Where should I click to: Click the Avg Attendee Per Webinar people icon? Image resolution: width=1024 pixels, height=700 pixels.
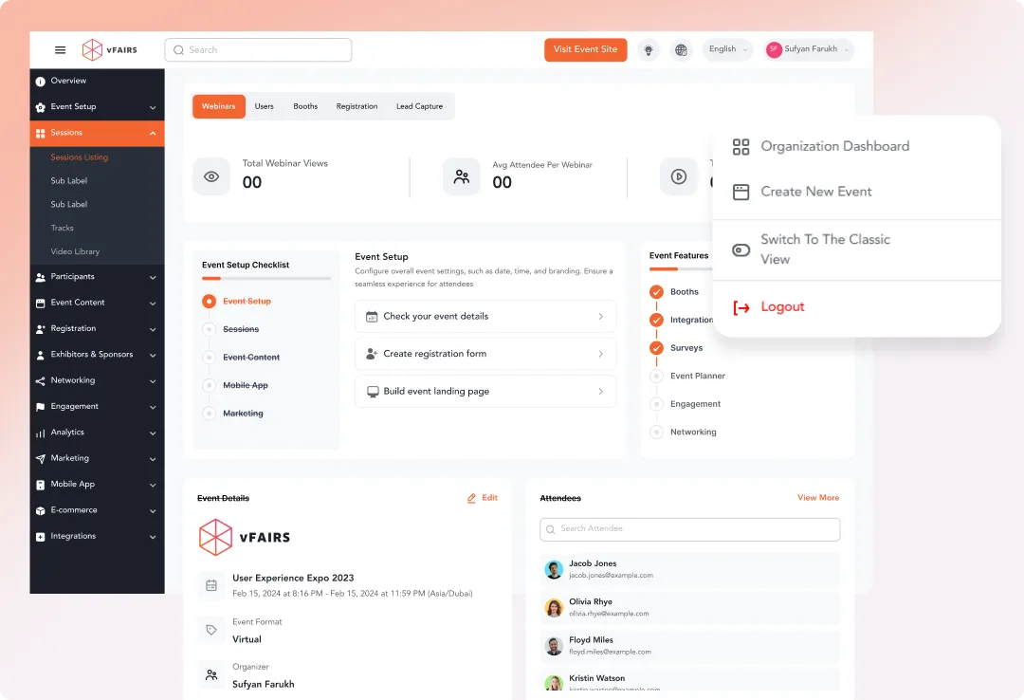coord(462,176)
